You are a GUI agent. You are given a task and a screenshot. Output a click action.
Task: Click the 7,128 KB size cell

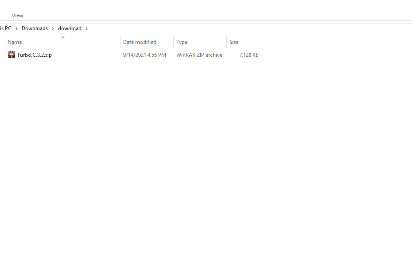(249, 55)
